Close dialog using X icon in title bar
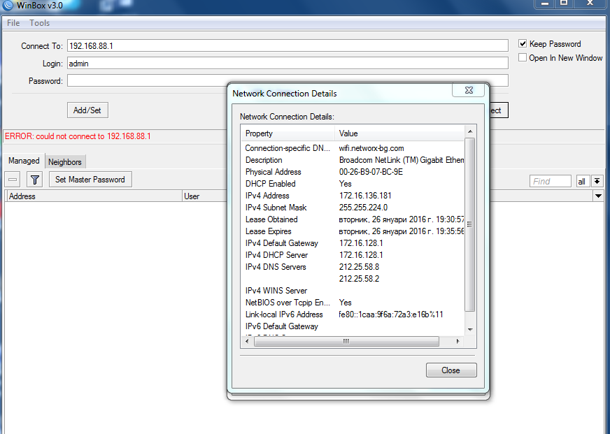Image resolution: width=610 pixels, height=434 pixels. tap(468, 91)
